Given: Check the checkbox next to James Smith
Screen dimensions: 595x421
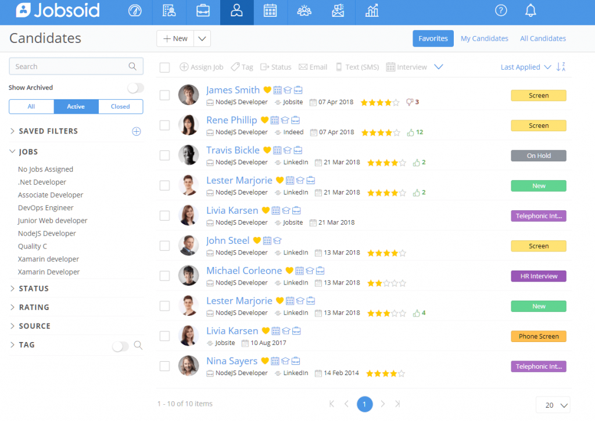Looking at the screenshot, I should click(164, 95).
